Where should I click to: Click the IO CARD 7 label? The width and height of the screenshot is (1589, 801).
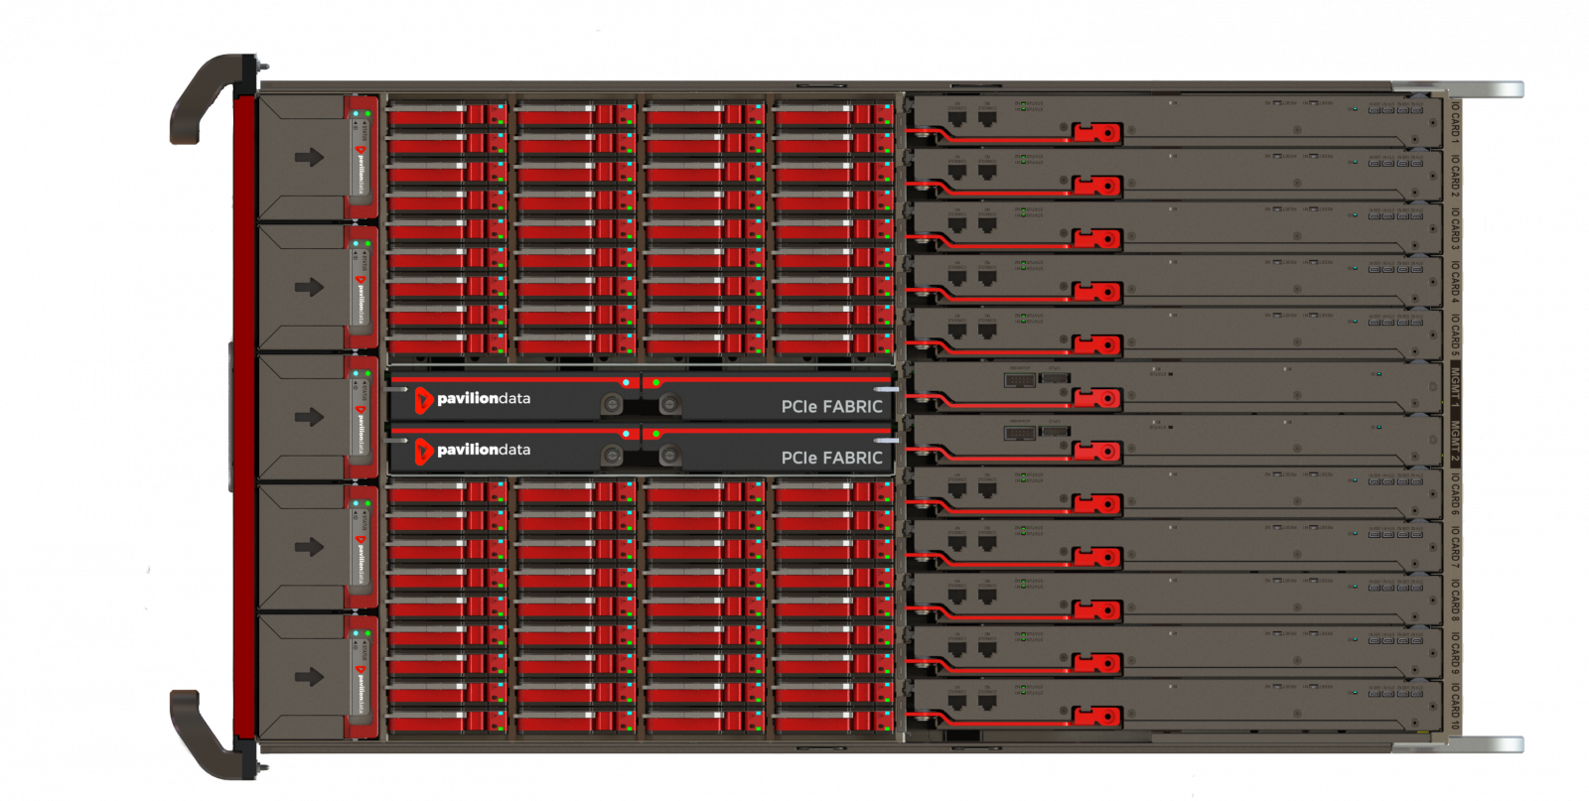[1455, 547]
